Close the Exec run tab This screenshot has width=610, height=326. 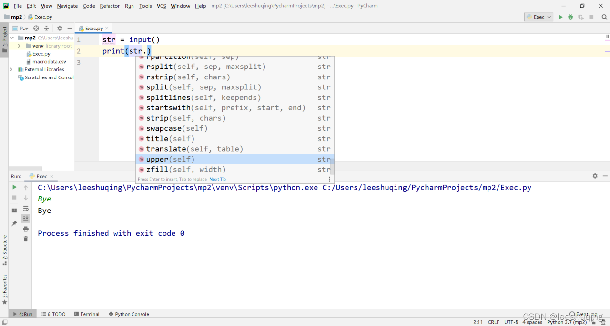[52, 176]
